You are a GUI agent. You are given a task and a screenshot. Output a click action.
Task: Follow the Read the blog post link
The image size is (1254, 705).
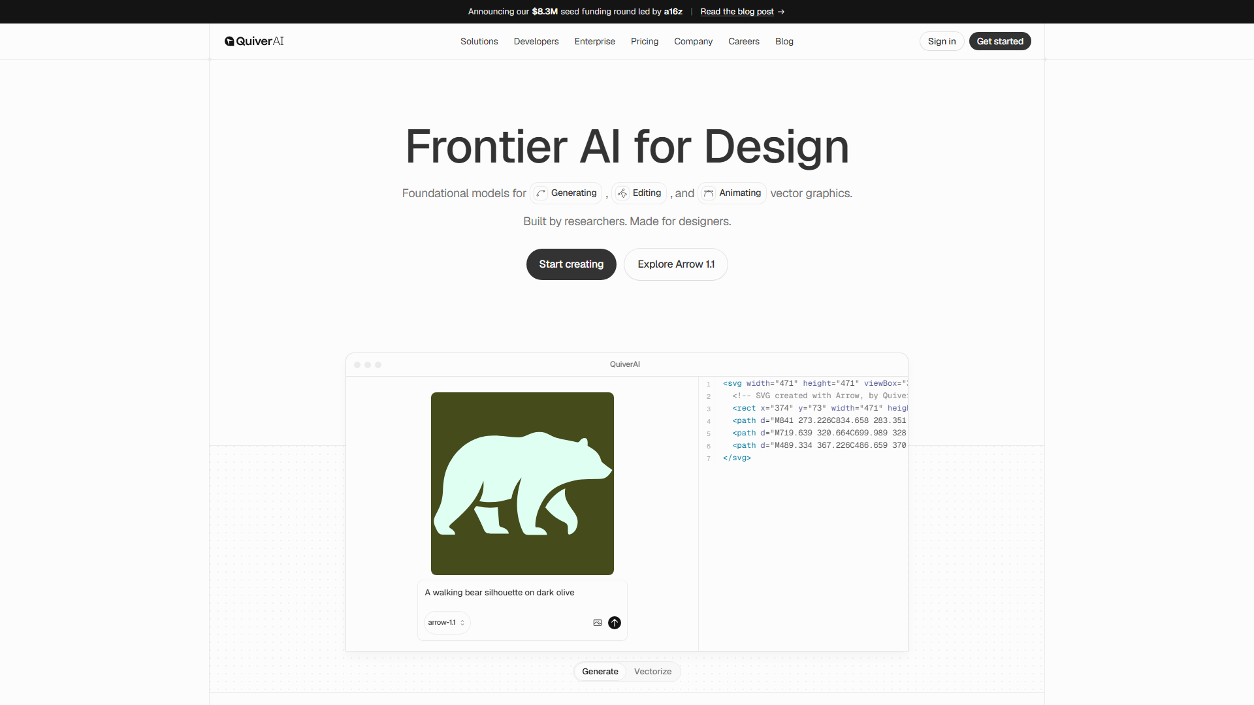(x=737, y=12)
